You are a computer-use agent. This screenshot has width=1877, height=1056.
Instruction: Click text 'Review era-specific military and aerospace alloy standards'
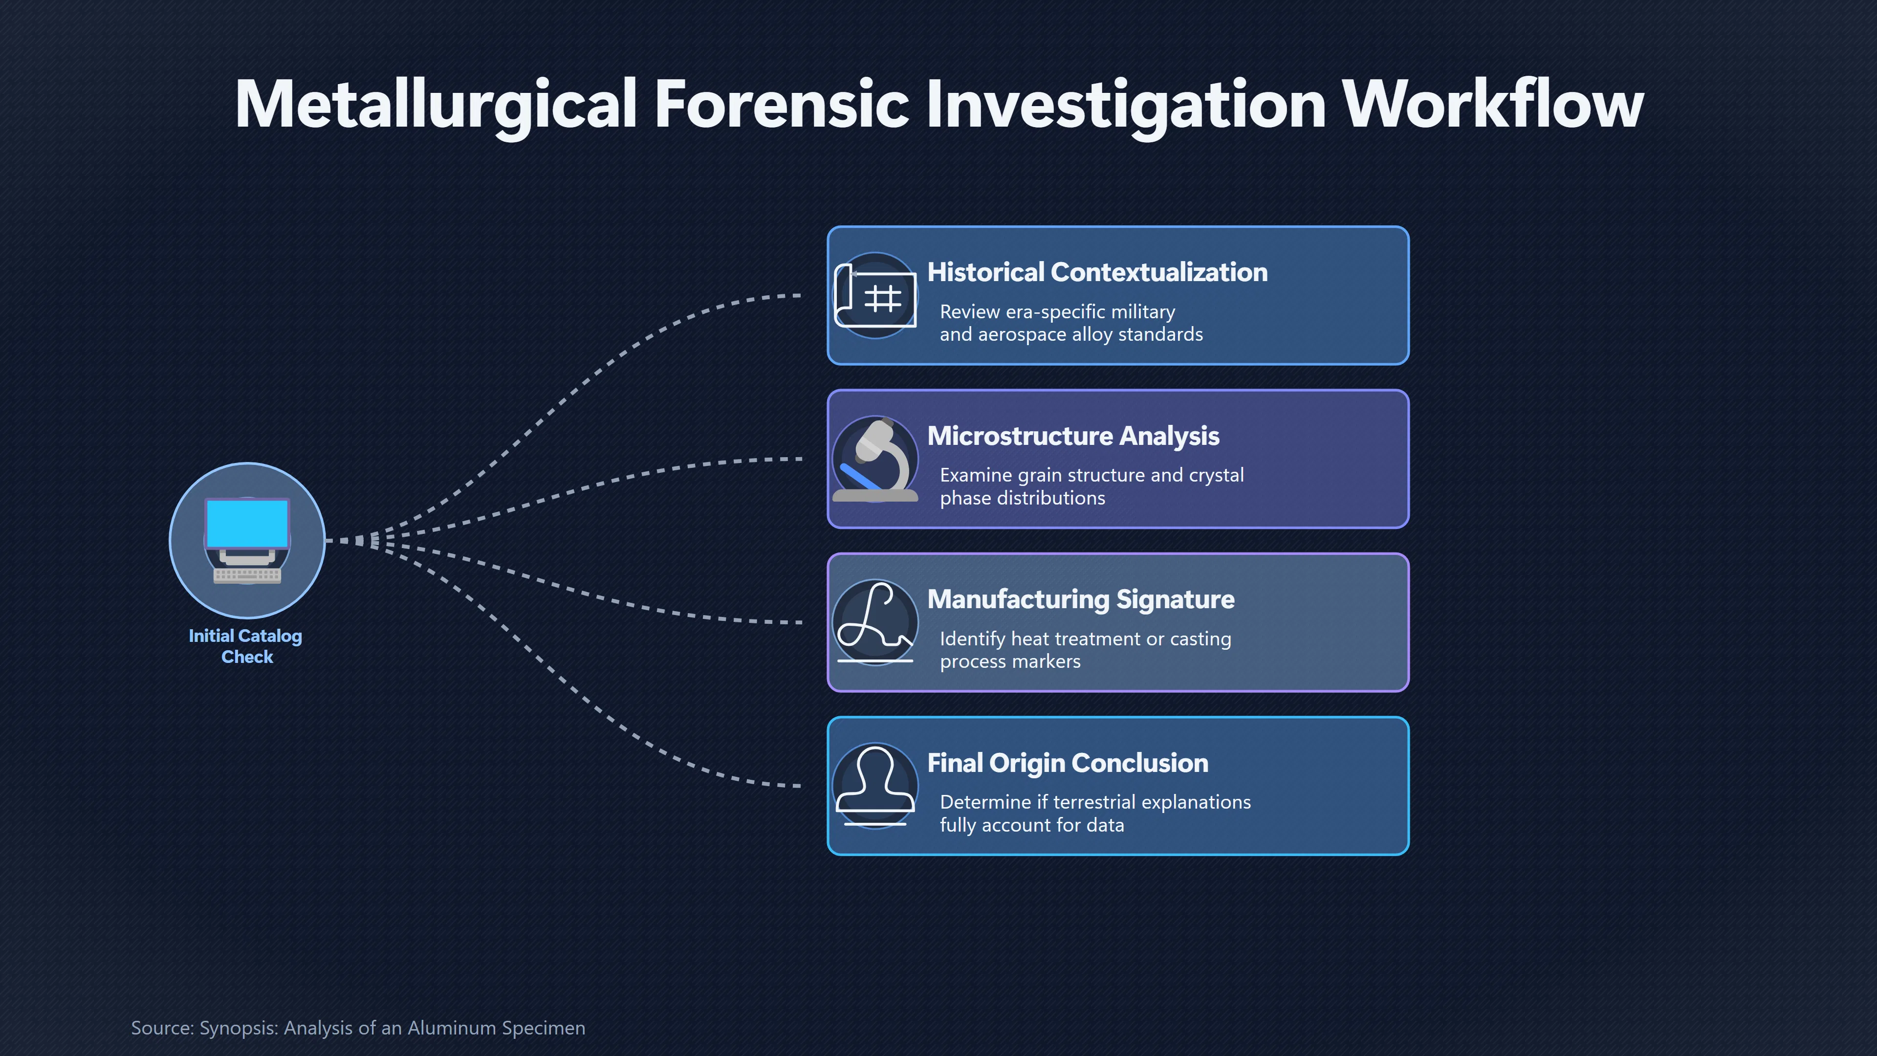click(x=1071, y=323)
